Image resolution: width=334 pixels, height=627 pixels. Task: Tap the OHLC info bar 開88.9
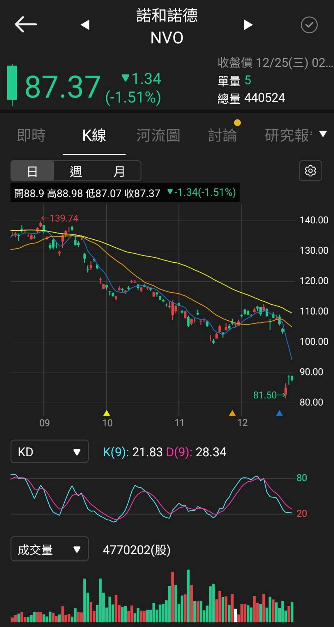coord(125,193)
